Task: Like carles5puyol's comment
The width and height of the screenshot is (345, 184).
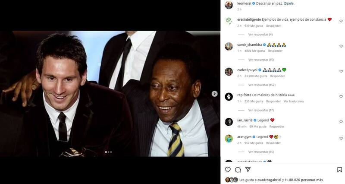Action: (341, 71)
